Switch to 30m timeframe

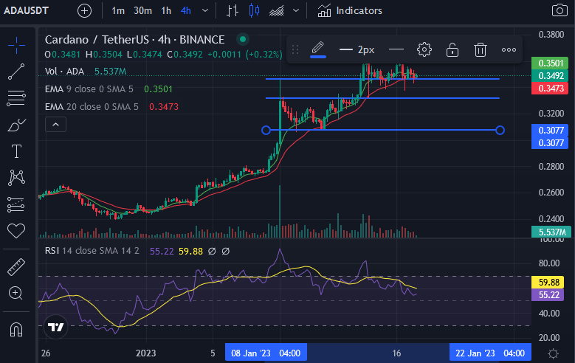click(142, 10)
